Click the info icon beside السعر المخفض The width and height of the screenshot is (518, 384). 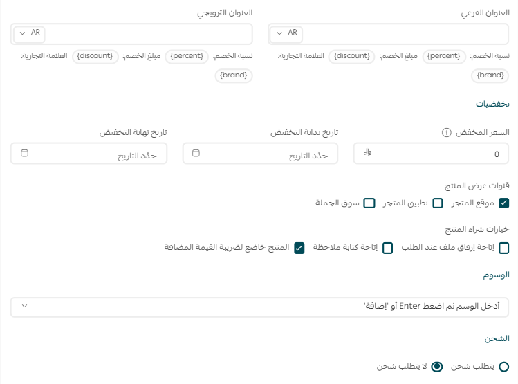point(446,133)
